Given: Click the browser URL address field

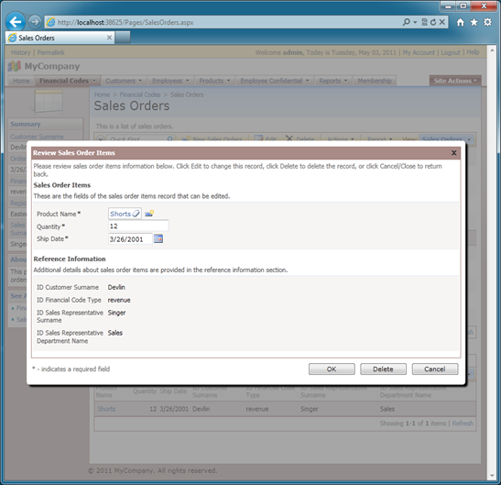Looking at the screenshot, I should [x=223, y=22].
